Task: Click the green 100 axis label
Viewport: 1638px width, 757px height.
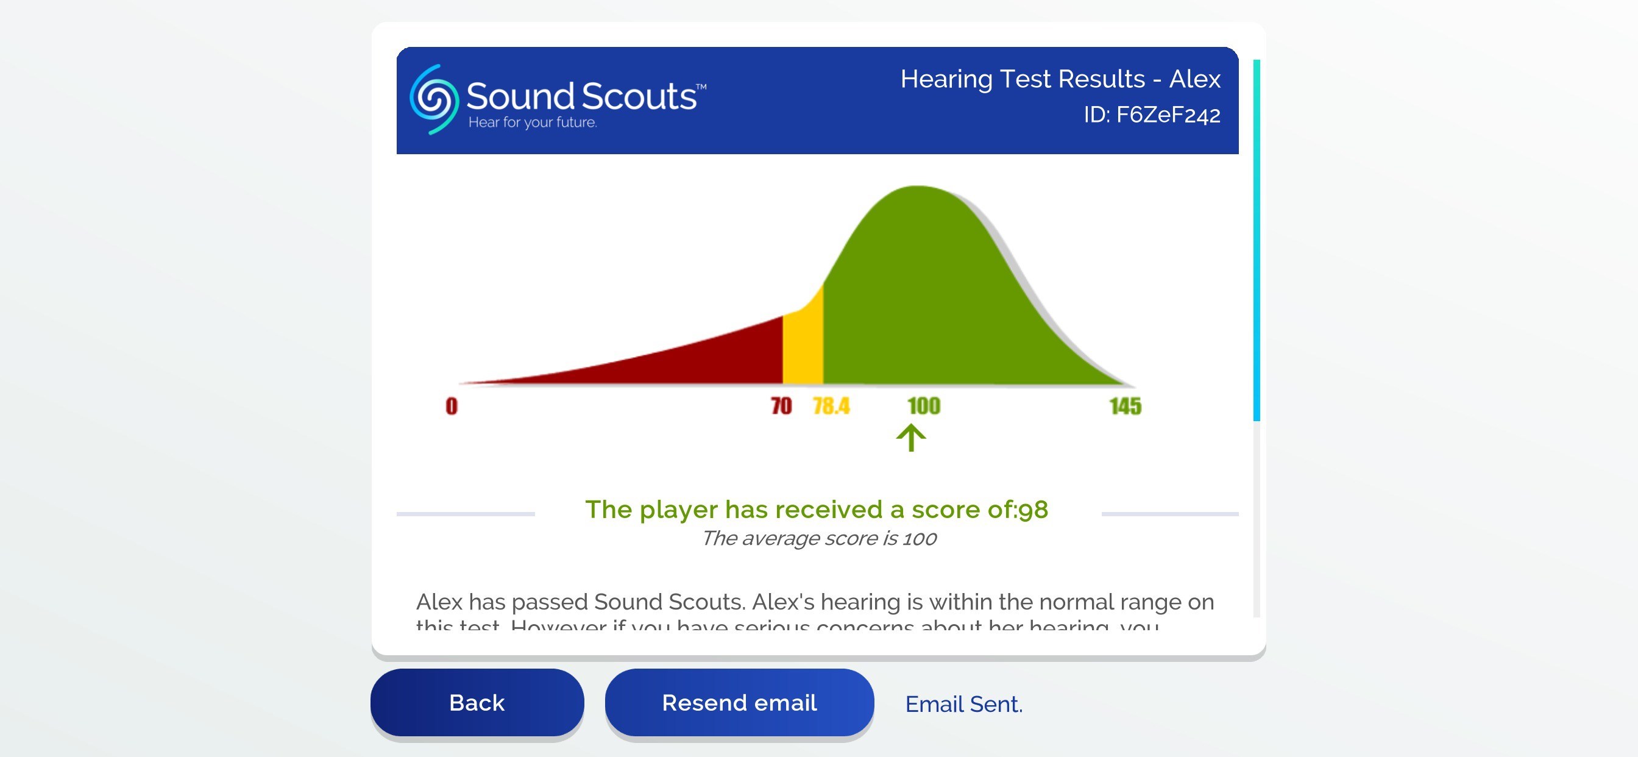Action: point(923,406)
